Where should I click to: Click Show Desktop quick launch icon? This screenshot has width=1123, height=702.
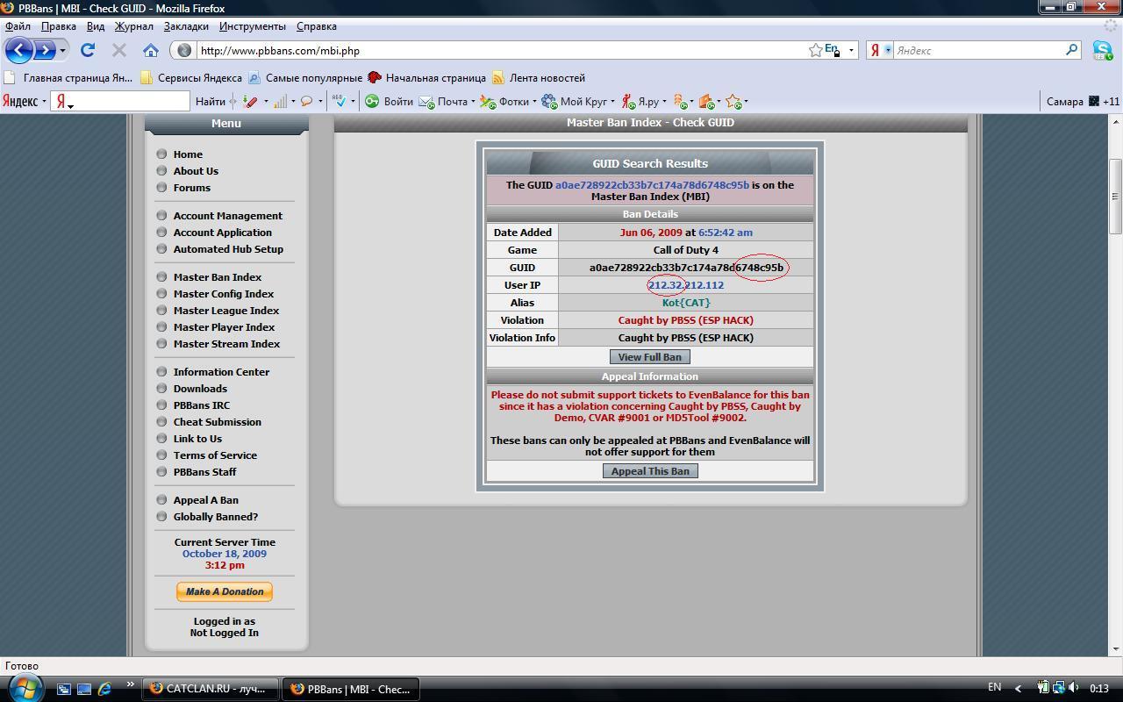coord(84,689)
